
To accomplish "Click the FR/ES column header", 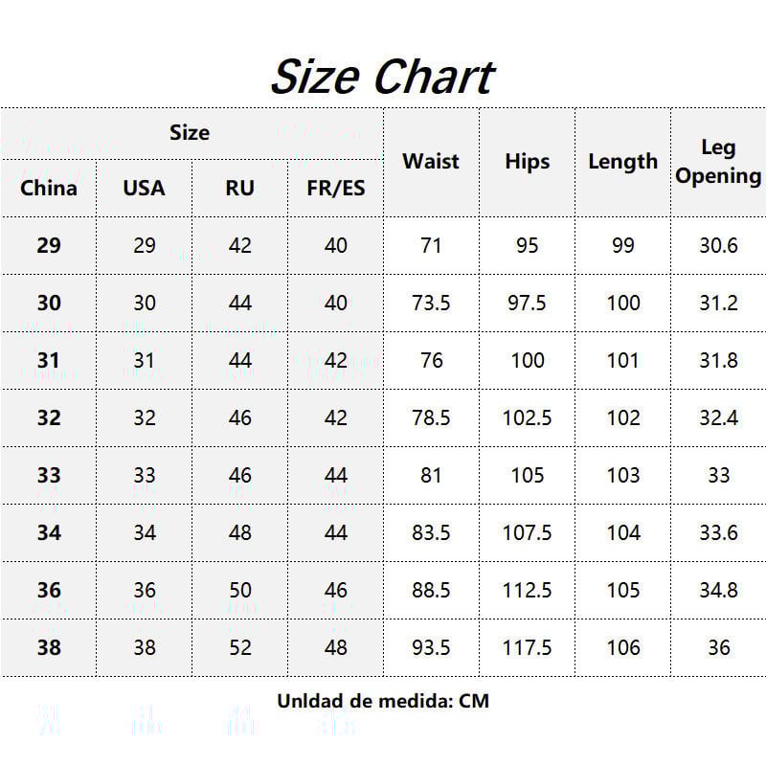I will pos(336,188).
